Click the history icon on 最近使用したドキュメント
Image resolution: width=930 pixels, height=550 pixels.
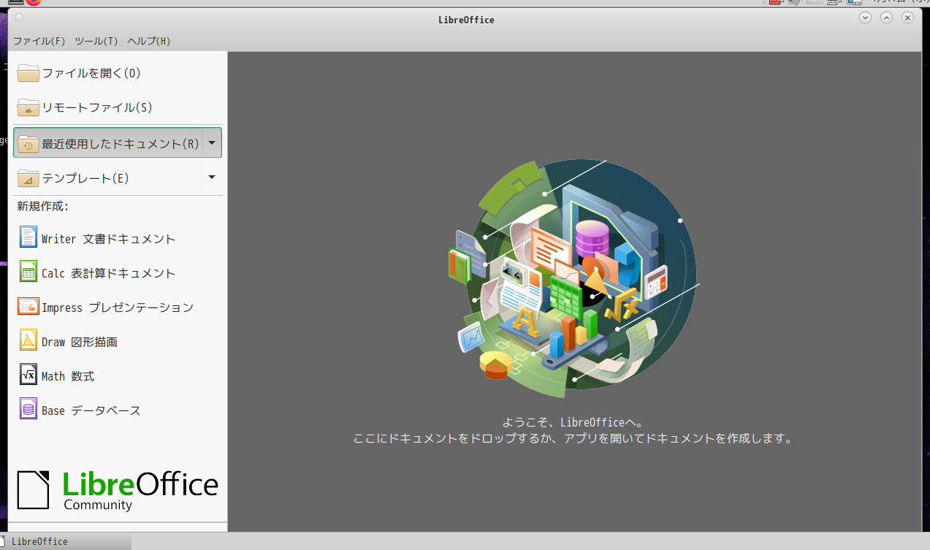point(28,142)
